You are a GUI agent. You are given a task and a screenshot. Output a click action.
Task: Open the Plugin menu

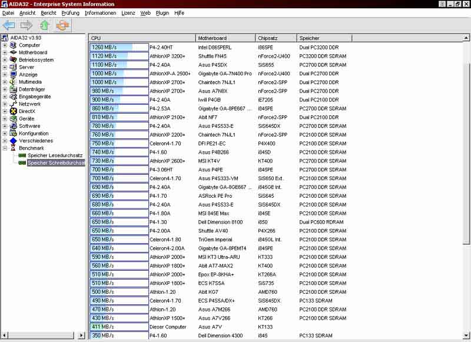[162, 13]
